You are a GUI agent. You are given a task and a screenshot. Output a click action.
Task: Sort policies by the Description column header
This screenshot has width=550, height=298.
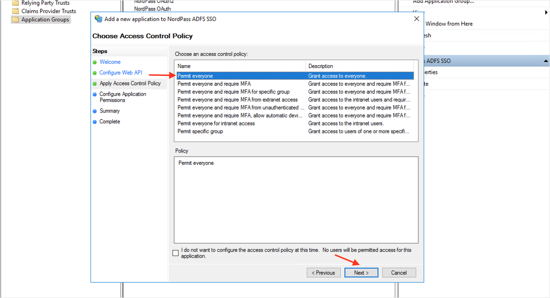[x=359, y=66]
